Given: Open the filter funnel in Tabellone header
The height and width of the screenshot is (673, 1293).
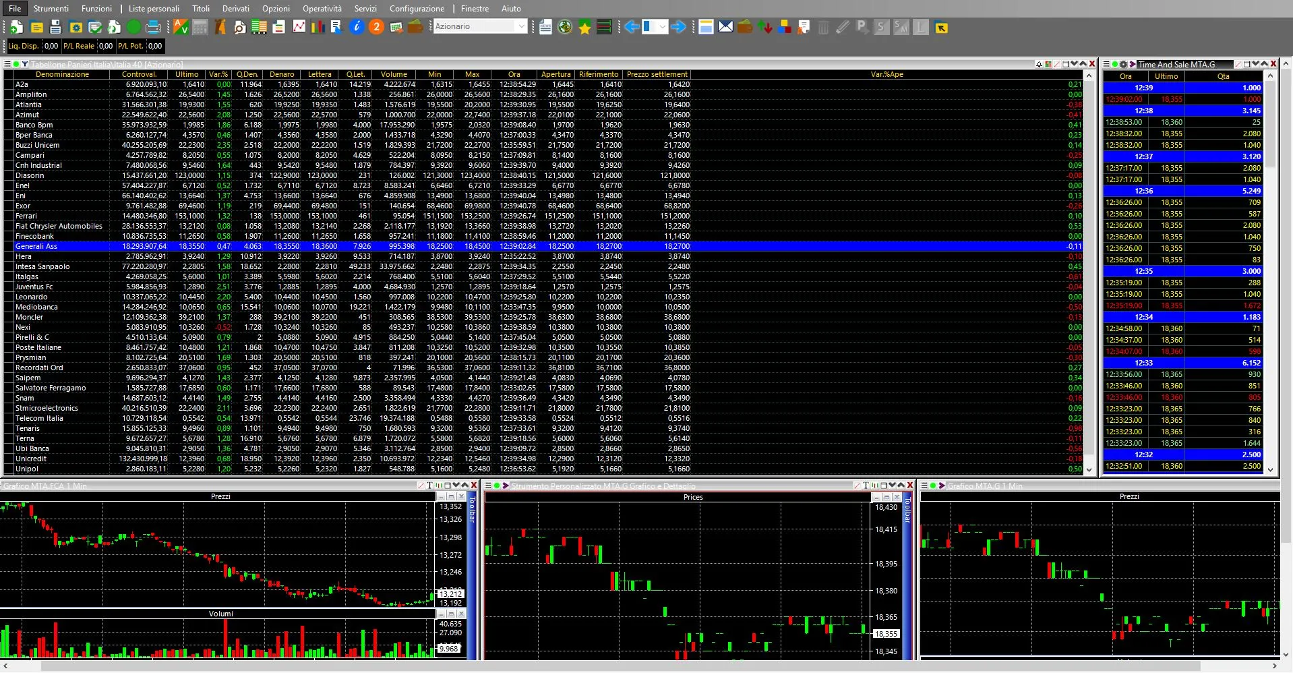Looking at the screenshot, I should click(25, 64).
